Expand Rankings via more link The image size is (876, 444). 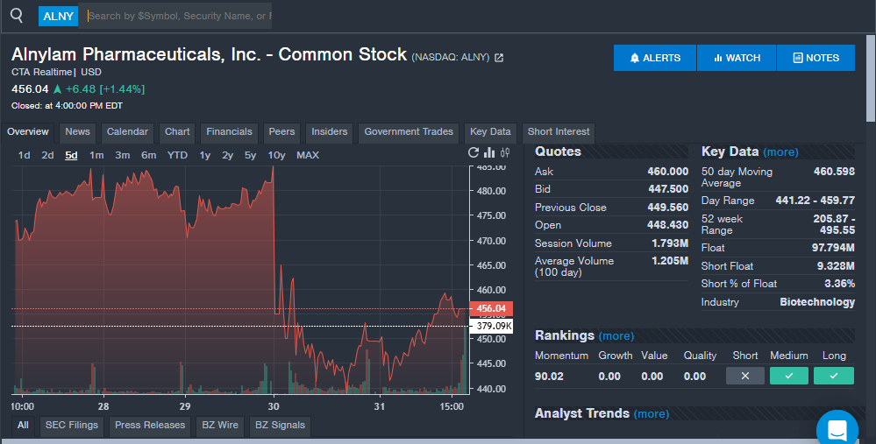616,336
